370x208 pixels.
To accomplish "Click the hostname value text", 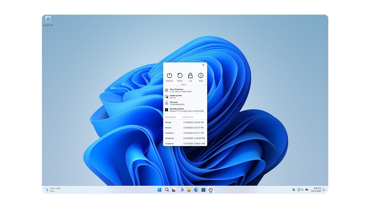I will tap(177, 104).
